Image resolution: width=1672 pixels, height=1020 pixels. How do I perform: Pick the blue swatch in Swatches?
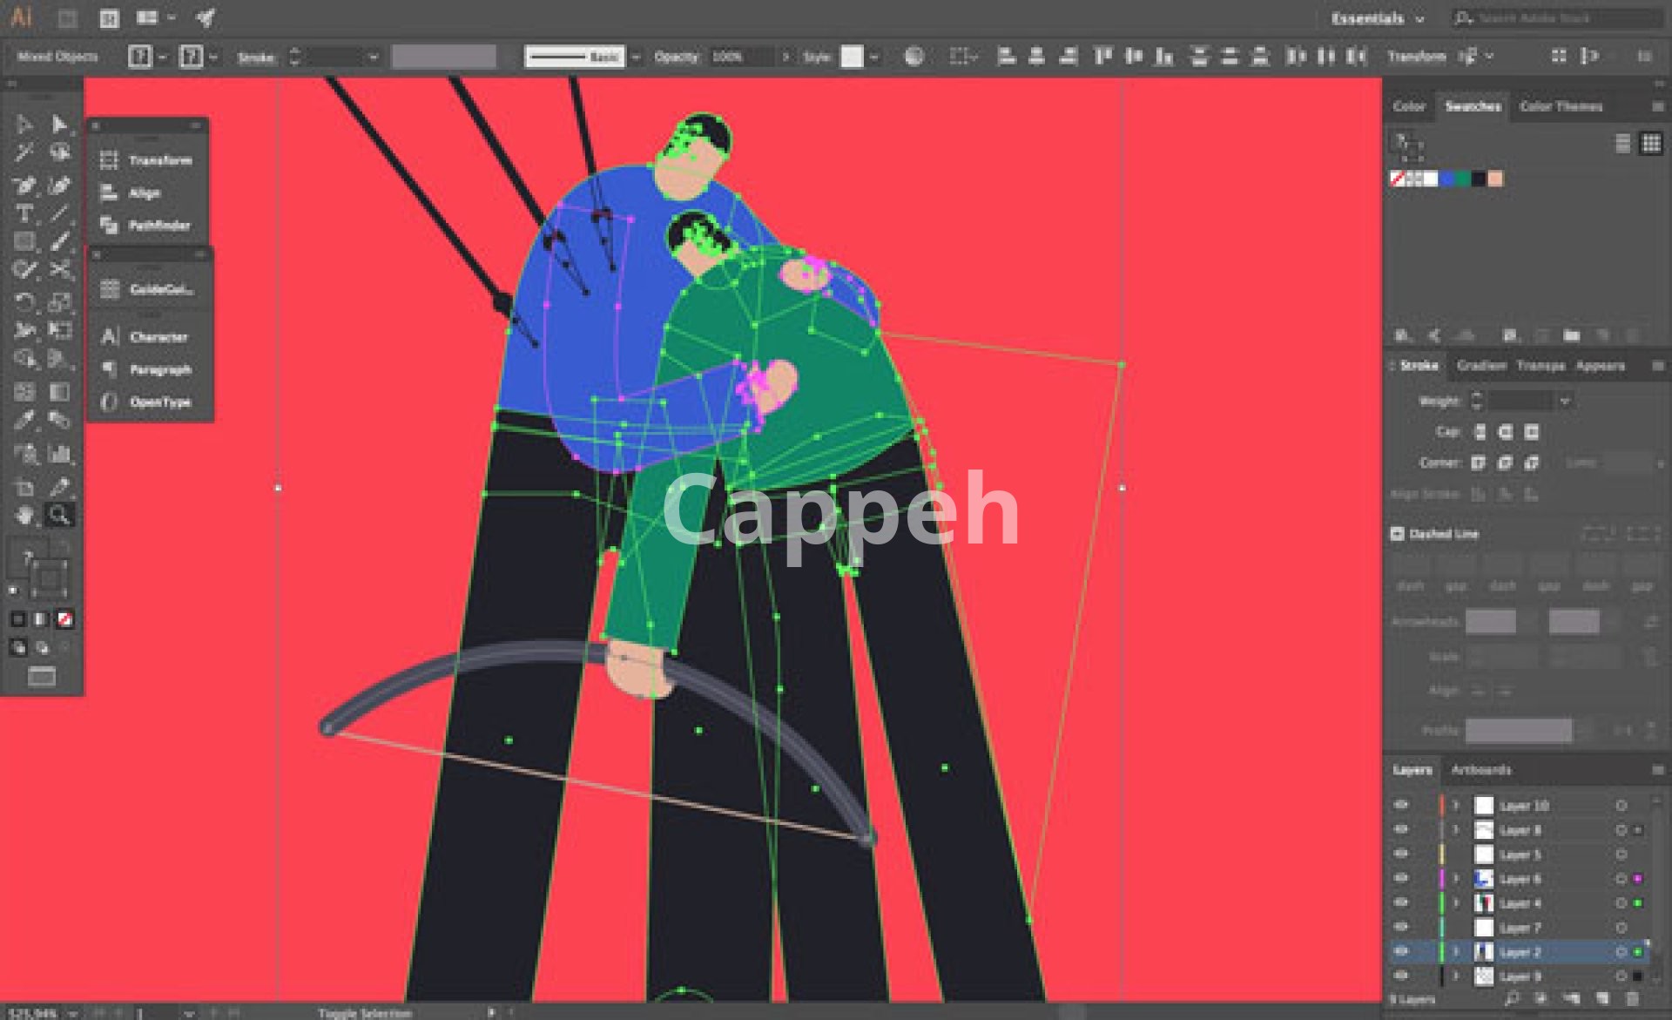pyautogui.click(x=1447, y=179)
